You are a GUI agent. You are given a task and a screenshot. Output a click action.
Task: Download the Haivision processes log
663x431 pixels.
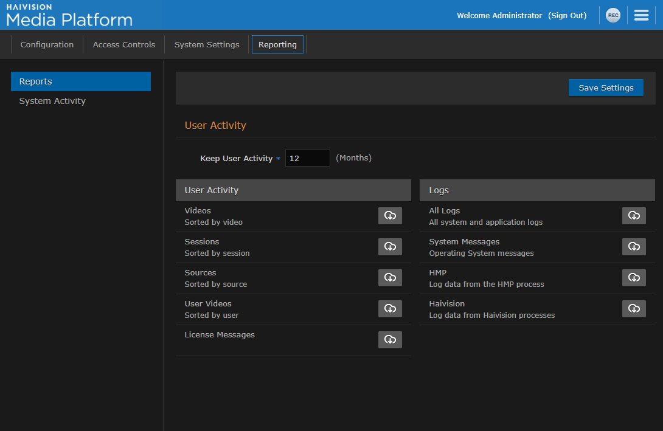click(634, 309)
